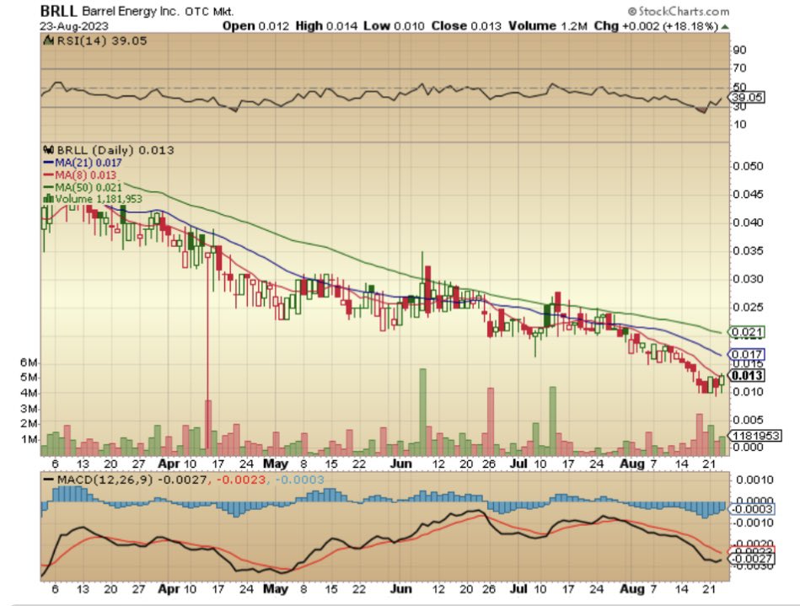Click the candlestick icon beside BRLL (Daily)
The height and width of the screenshot is (606, 800).
click(49, 150)
